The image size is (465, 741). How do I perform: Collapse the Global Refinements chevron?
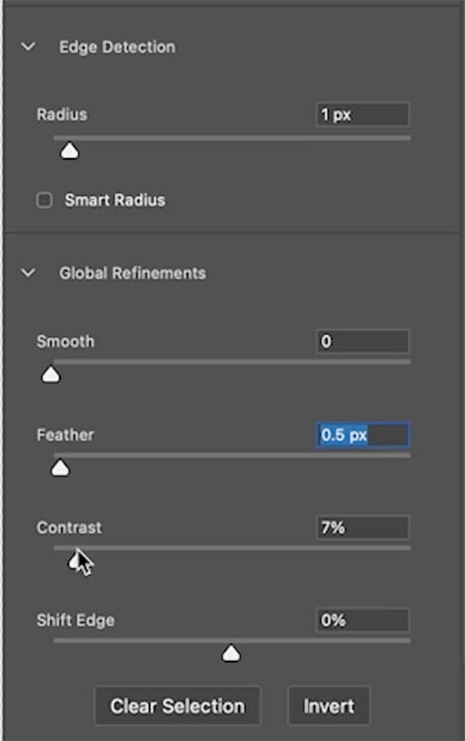click(29, 273)
